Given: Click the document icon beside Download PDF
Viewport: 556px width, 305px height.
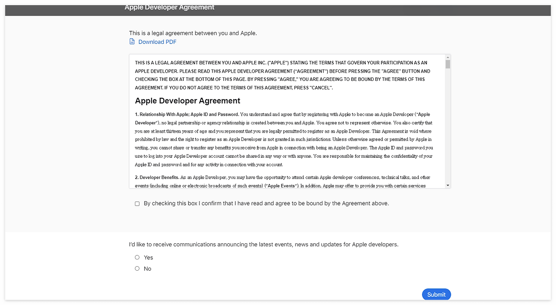Looking at the screenshot, I should point(132,42).
